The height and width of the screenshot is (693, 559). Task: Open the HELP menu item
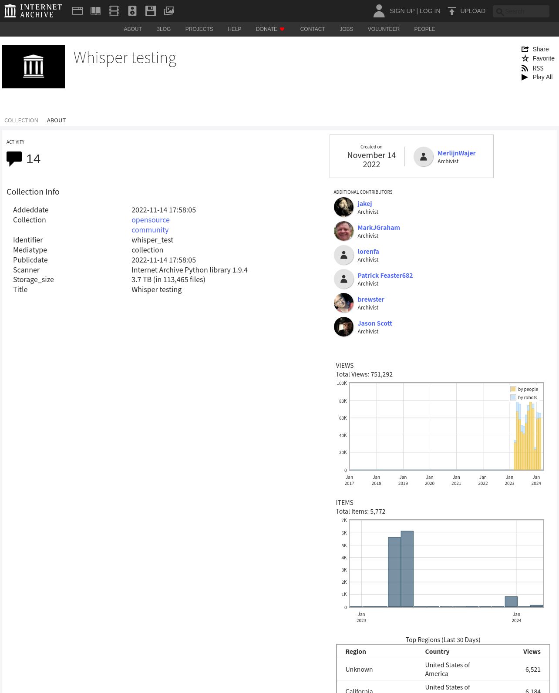click(x=234, y=29)
